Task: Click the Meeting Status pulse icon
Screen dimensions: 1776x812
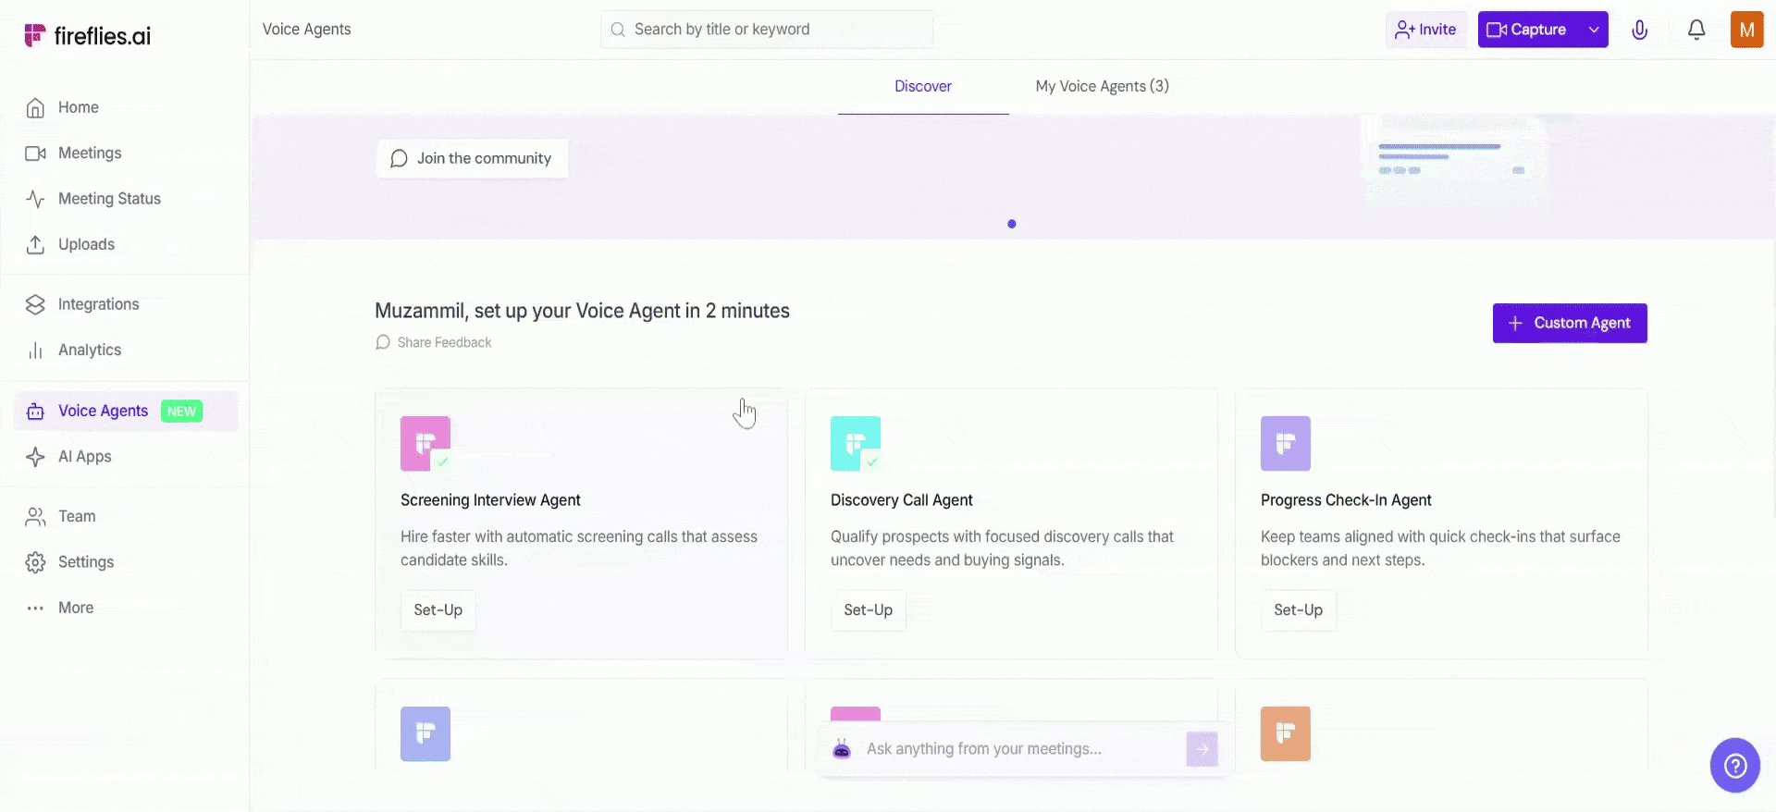Action: 35,199
